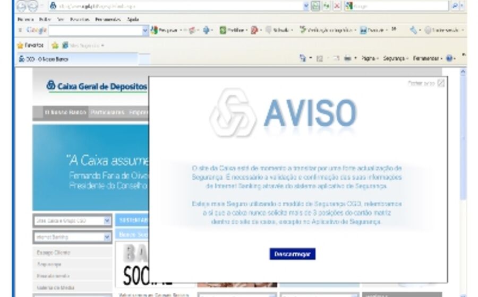Image resolution: width=478 pixels, height=297 pixels.
Task: Open the Página dropdown menu
Action: [x=370, y=58]
